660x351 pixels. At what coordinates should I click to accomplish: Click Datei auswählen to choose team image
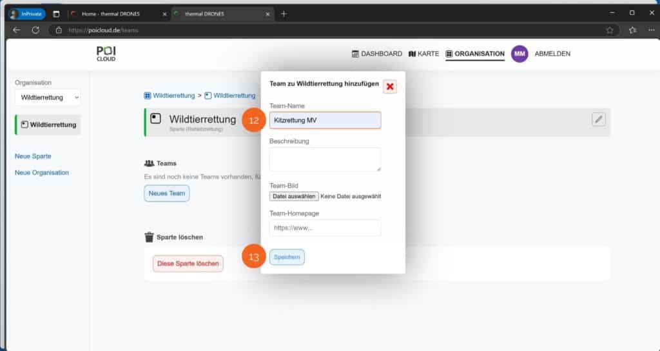[x=294, y=196]
